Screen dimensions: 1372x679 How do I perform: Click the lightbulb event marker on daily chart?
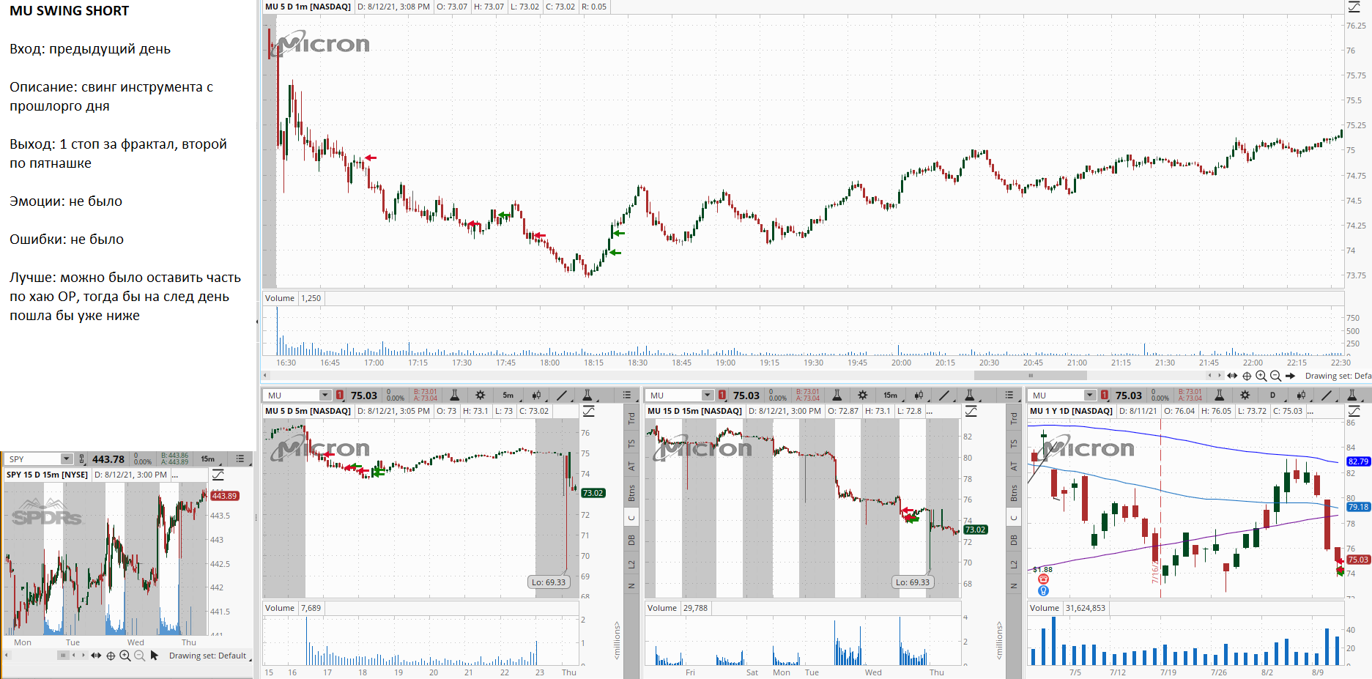coord(1043,590)
